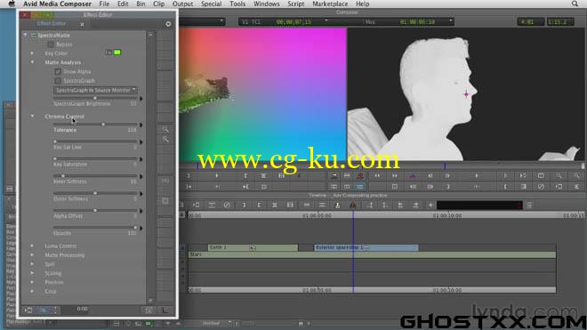Step backward one frame in Composer
Image resolution: width=587 pixels, height=330 pixels.
430,176
